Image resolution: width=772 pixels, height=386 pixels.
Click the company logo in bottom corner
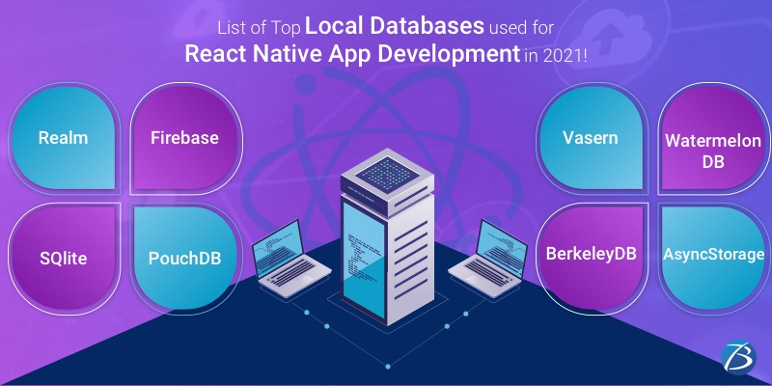point(738,358)
